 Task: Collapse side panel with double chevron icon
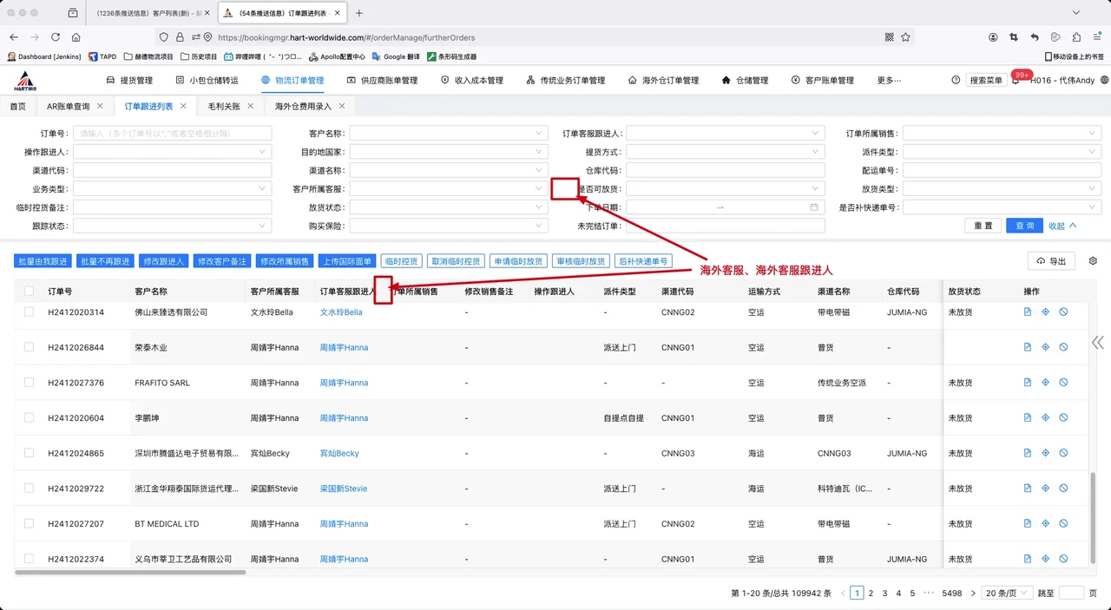point(1098,343)
